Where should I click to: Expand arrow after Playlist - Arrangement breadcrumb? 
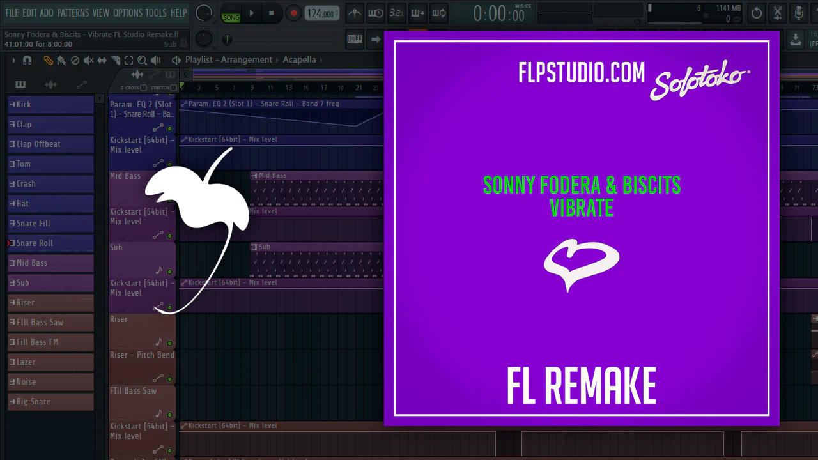point(277,60)
